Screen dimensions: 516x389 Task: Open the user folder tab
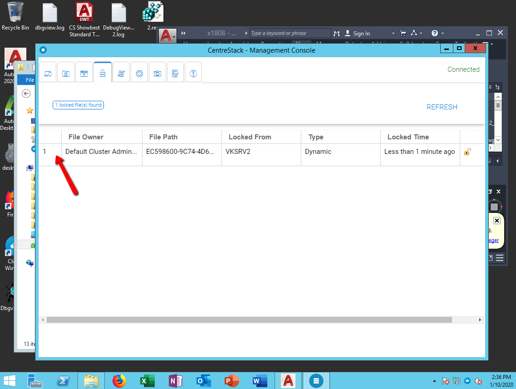66,72
